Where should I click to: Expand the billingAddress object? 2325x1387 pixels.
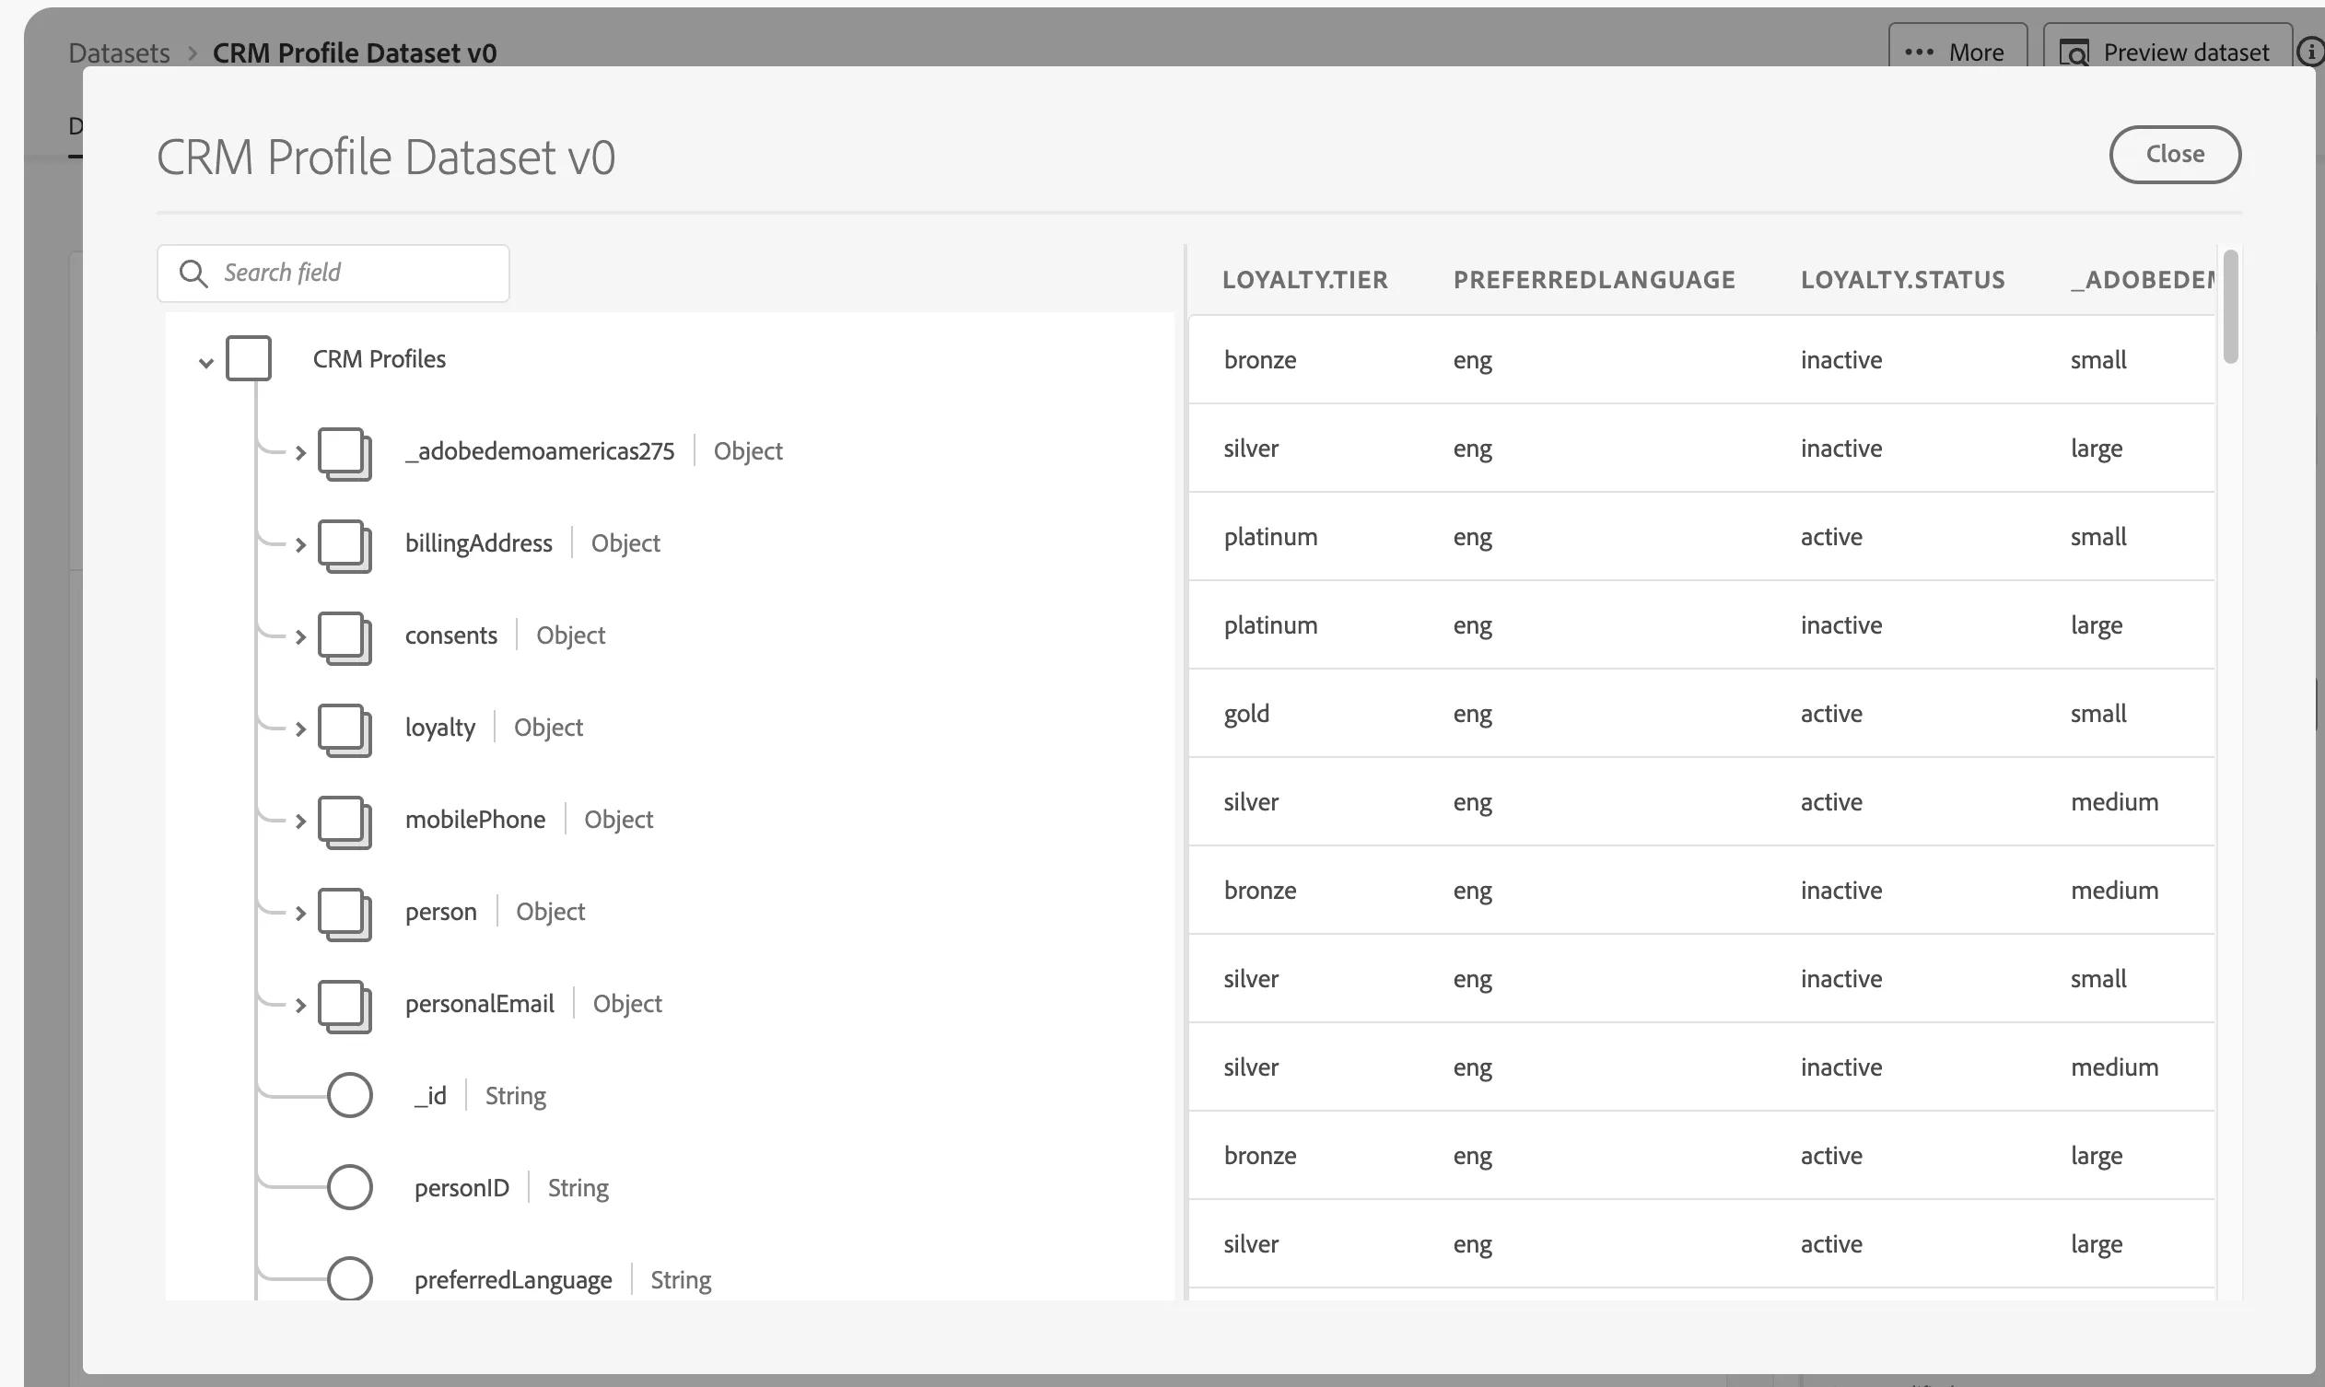click(300, 545)
